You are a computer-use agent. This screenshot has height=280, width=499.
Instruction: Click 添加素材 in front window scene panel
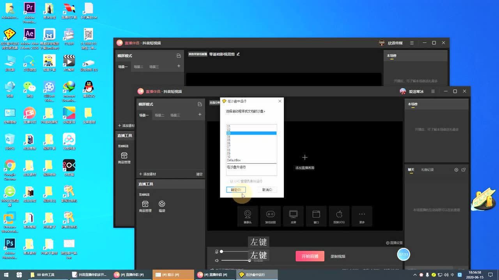147,174
